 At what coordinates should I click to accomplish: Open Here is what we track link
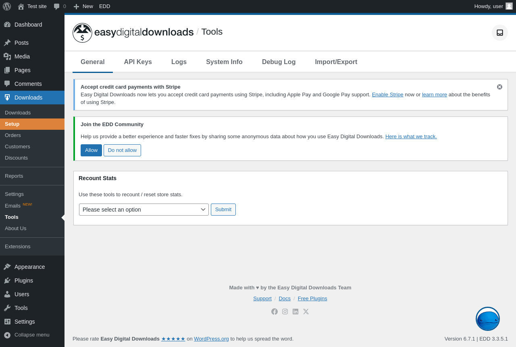[411, 137]
